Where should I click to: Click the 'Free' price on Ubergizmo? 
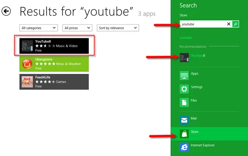38,68
